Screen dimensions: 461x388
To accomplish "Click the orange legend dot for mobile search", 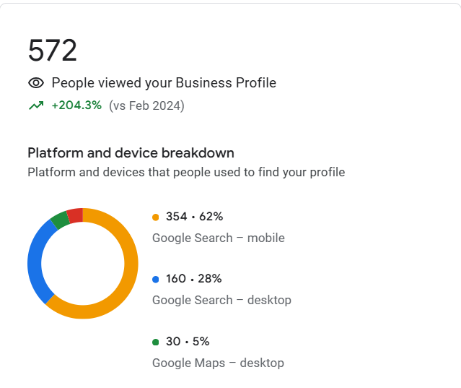I will point(156,217).
